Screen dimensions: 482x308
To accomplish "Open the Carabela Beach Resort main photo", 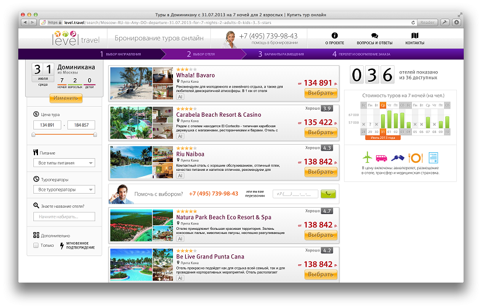I will 131,123.
